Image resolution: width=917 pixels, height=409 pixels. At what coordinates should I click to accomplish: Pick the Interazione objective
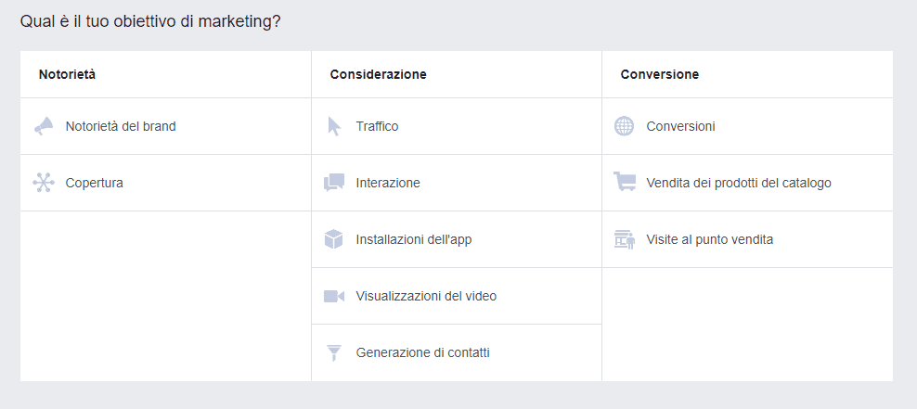point(388,183)
